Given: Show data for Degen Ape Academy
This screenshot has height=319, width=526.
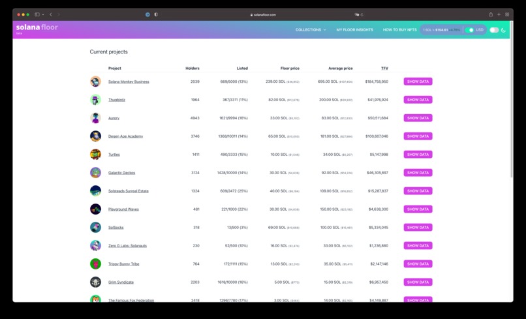Looking at the screenshot, I should click(418, 136).
